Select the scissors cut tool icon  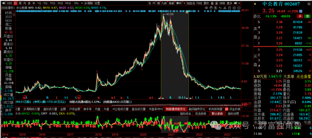point(224,8)
